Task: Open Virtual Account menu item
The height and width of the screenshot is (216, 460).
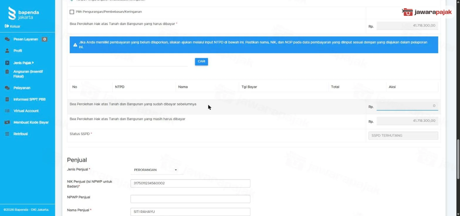Action: click(26, 111)
